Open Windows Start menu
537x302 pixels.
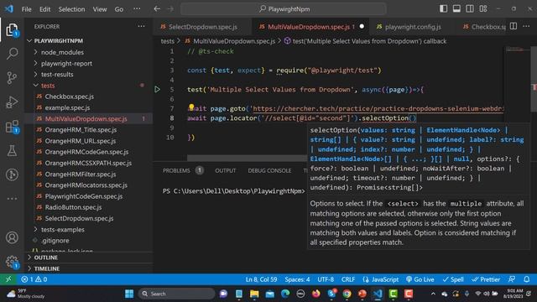point(129,294)
